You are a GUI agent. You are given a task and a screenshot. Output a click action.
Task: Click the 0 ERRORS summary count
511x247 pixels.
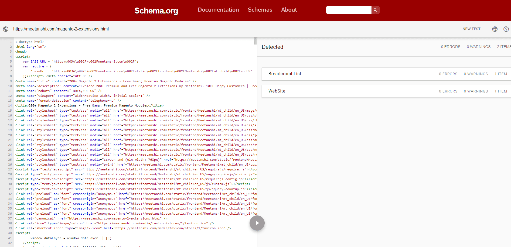450,47
